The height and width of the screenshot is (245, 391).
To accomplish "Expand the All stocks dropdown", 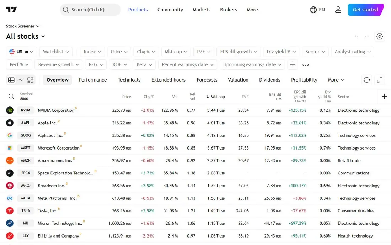I will click(x=26, y=36).
